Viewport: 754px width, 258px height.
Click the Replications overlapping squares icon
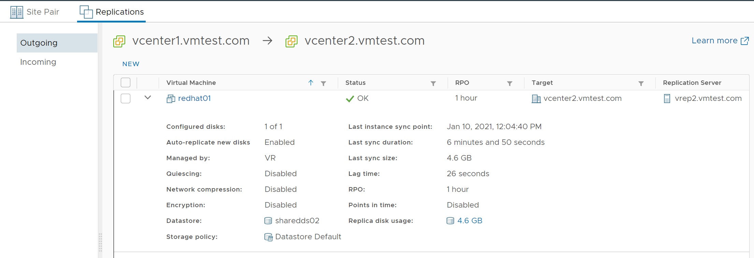point(86,12)
